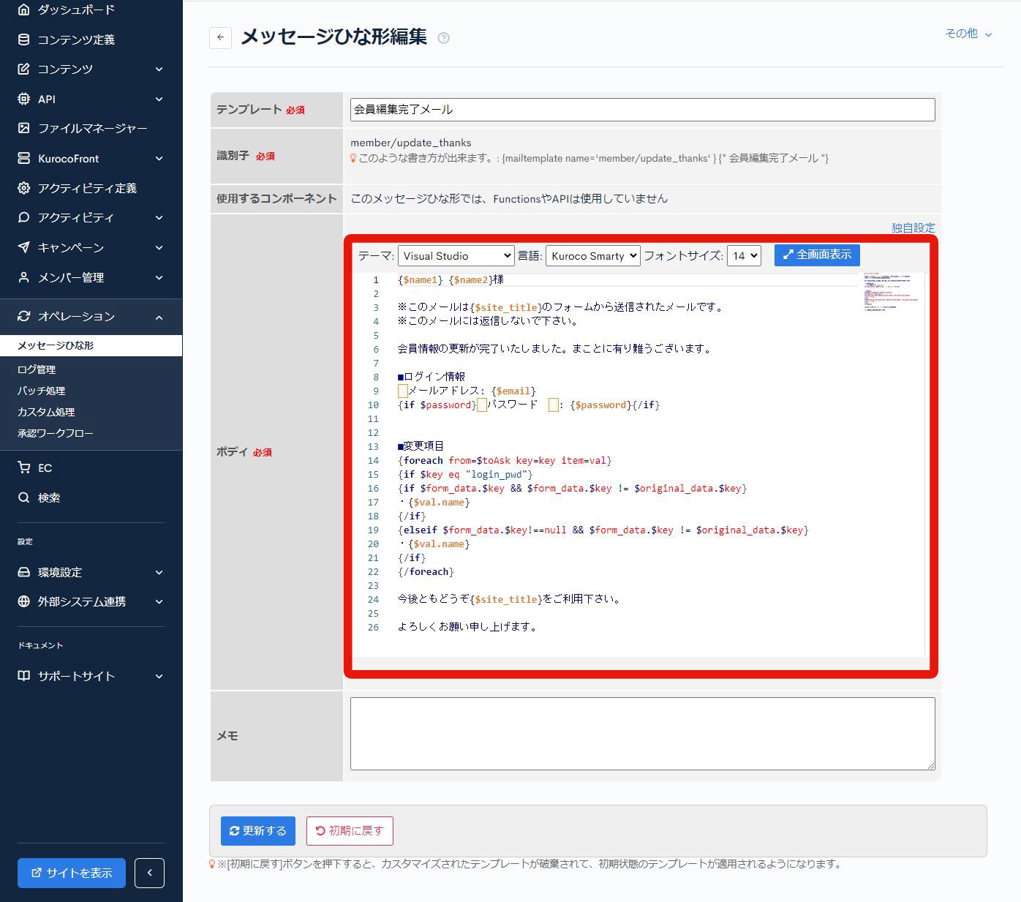Collapse the sidebar with the chevron button
Screen dimensions: 1021x902
click(149, 873)
